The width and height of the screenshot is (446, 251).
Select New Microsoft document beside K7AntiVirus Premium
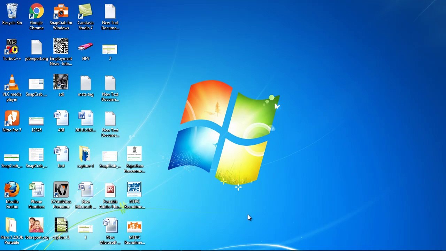pyautogui.click(x=85, y=195)
